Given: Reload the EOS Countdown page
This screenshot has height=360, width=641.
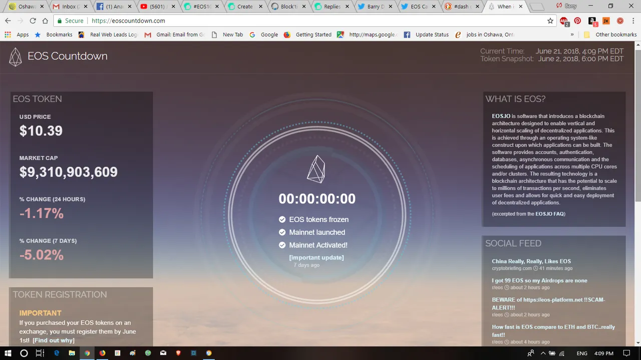Looking at the screenshot, I should pos(33,20).
